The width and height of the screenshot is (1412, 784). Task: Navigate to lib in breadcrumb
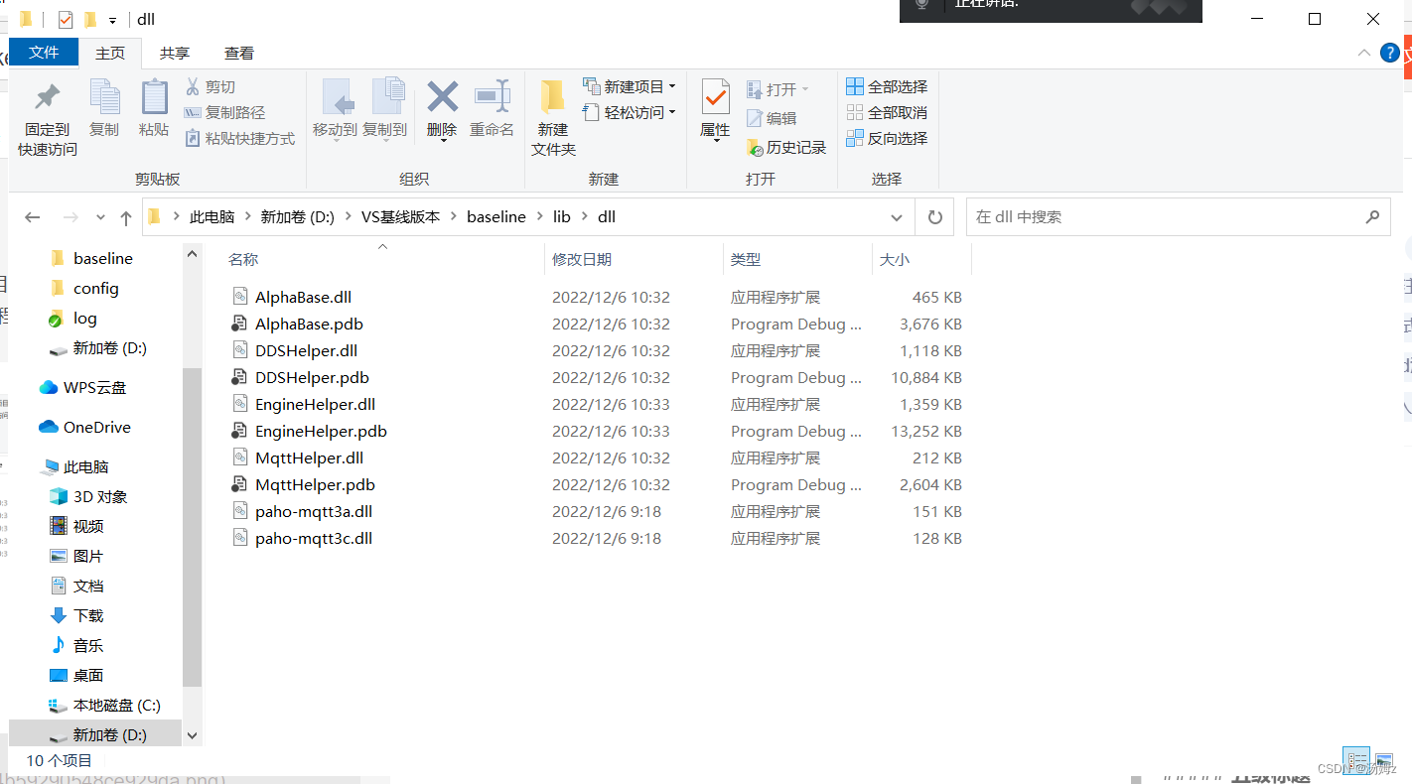pos(562,216)
